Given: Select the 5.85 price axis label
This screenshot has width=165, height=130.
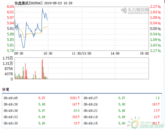Looking at the screenshot, I should pos(10,39).
